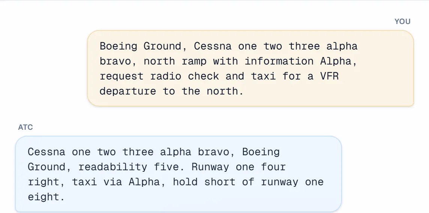Select the pilot's orange message bubble
Screen dimensions: 429x213
tap(250, 68)
